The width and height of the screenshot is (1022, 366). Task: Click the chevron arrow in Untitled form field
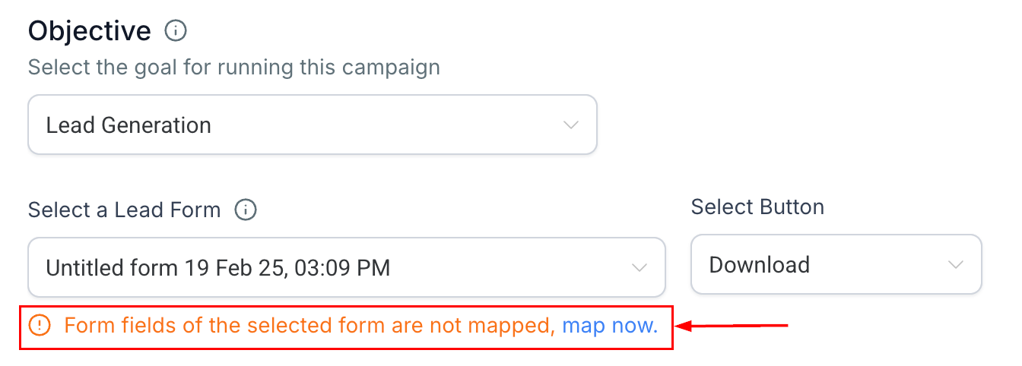click(640, 267)
